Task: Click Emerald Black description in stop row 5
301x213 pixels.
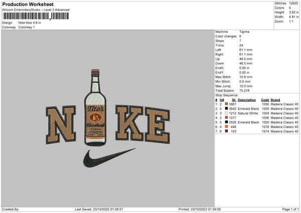Action: coord(248,123)
